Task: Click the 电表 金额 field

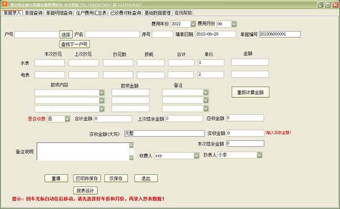Action: [x=250, y=74]
